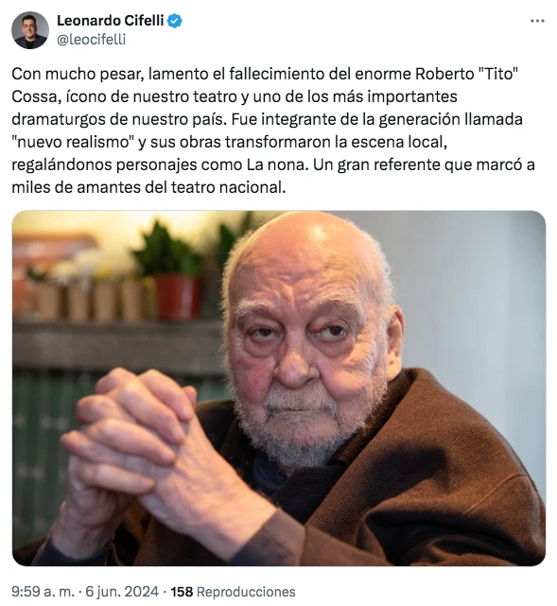The image size is (557, 606).
Task: Click the blue verified badge
Action: tap(175, 21)
